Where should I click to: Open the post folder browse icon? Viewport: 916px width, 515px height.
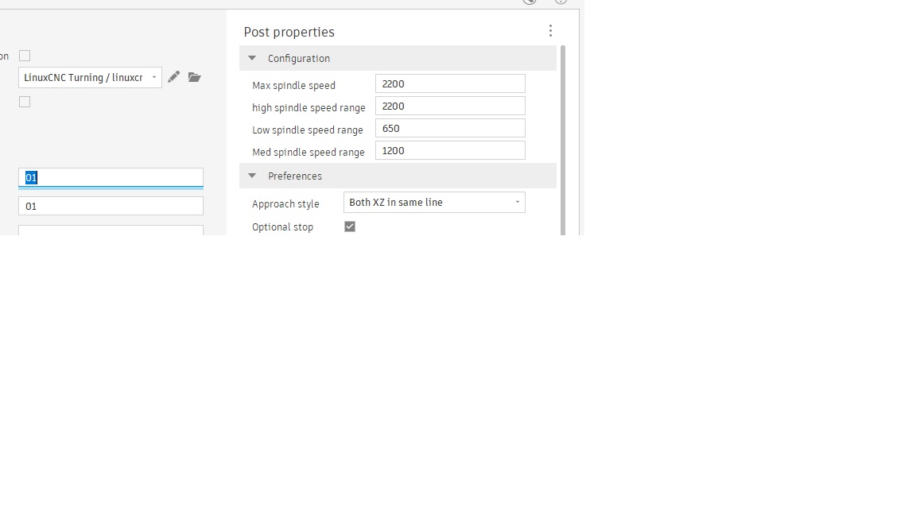point(194,77)
